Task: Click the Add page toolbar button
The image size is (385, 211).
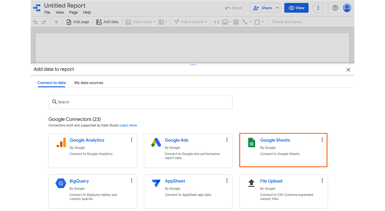Action: tap(78, 22)
